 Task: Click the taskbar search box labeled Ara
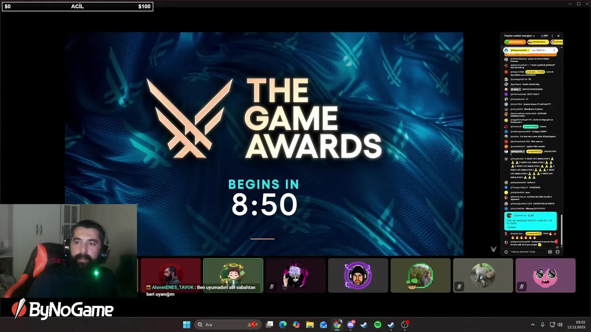click(228, 325)
